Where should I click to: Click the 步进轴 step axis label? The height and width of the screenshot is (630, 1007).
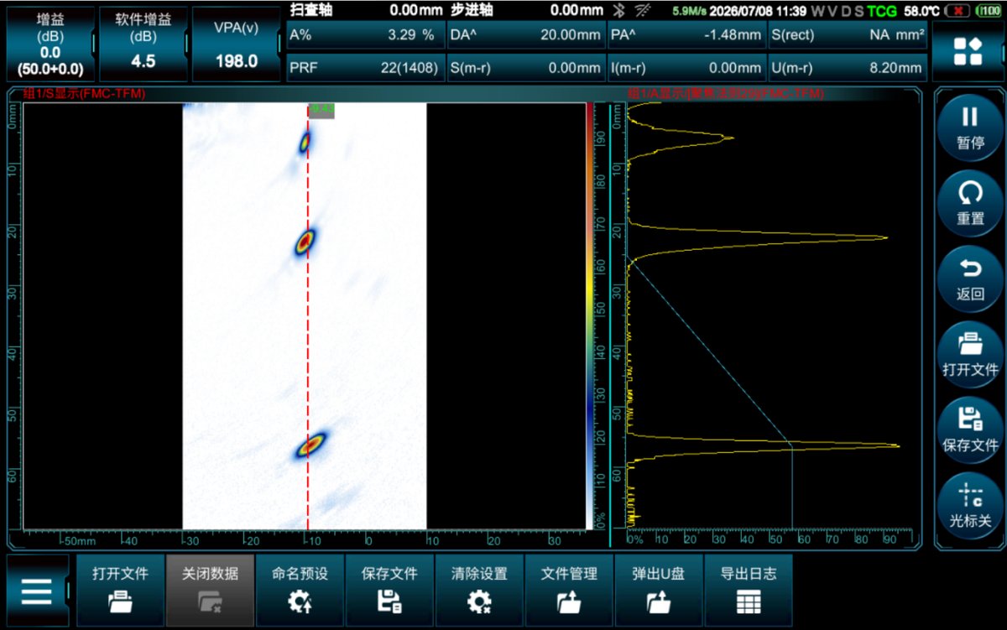pos(472,10)
